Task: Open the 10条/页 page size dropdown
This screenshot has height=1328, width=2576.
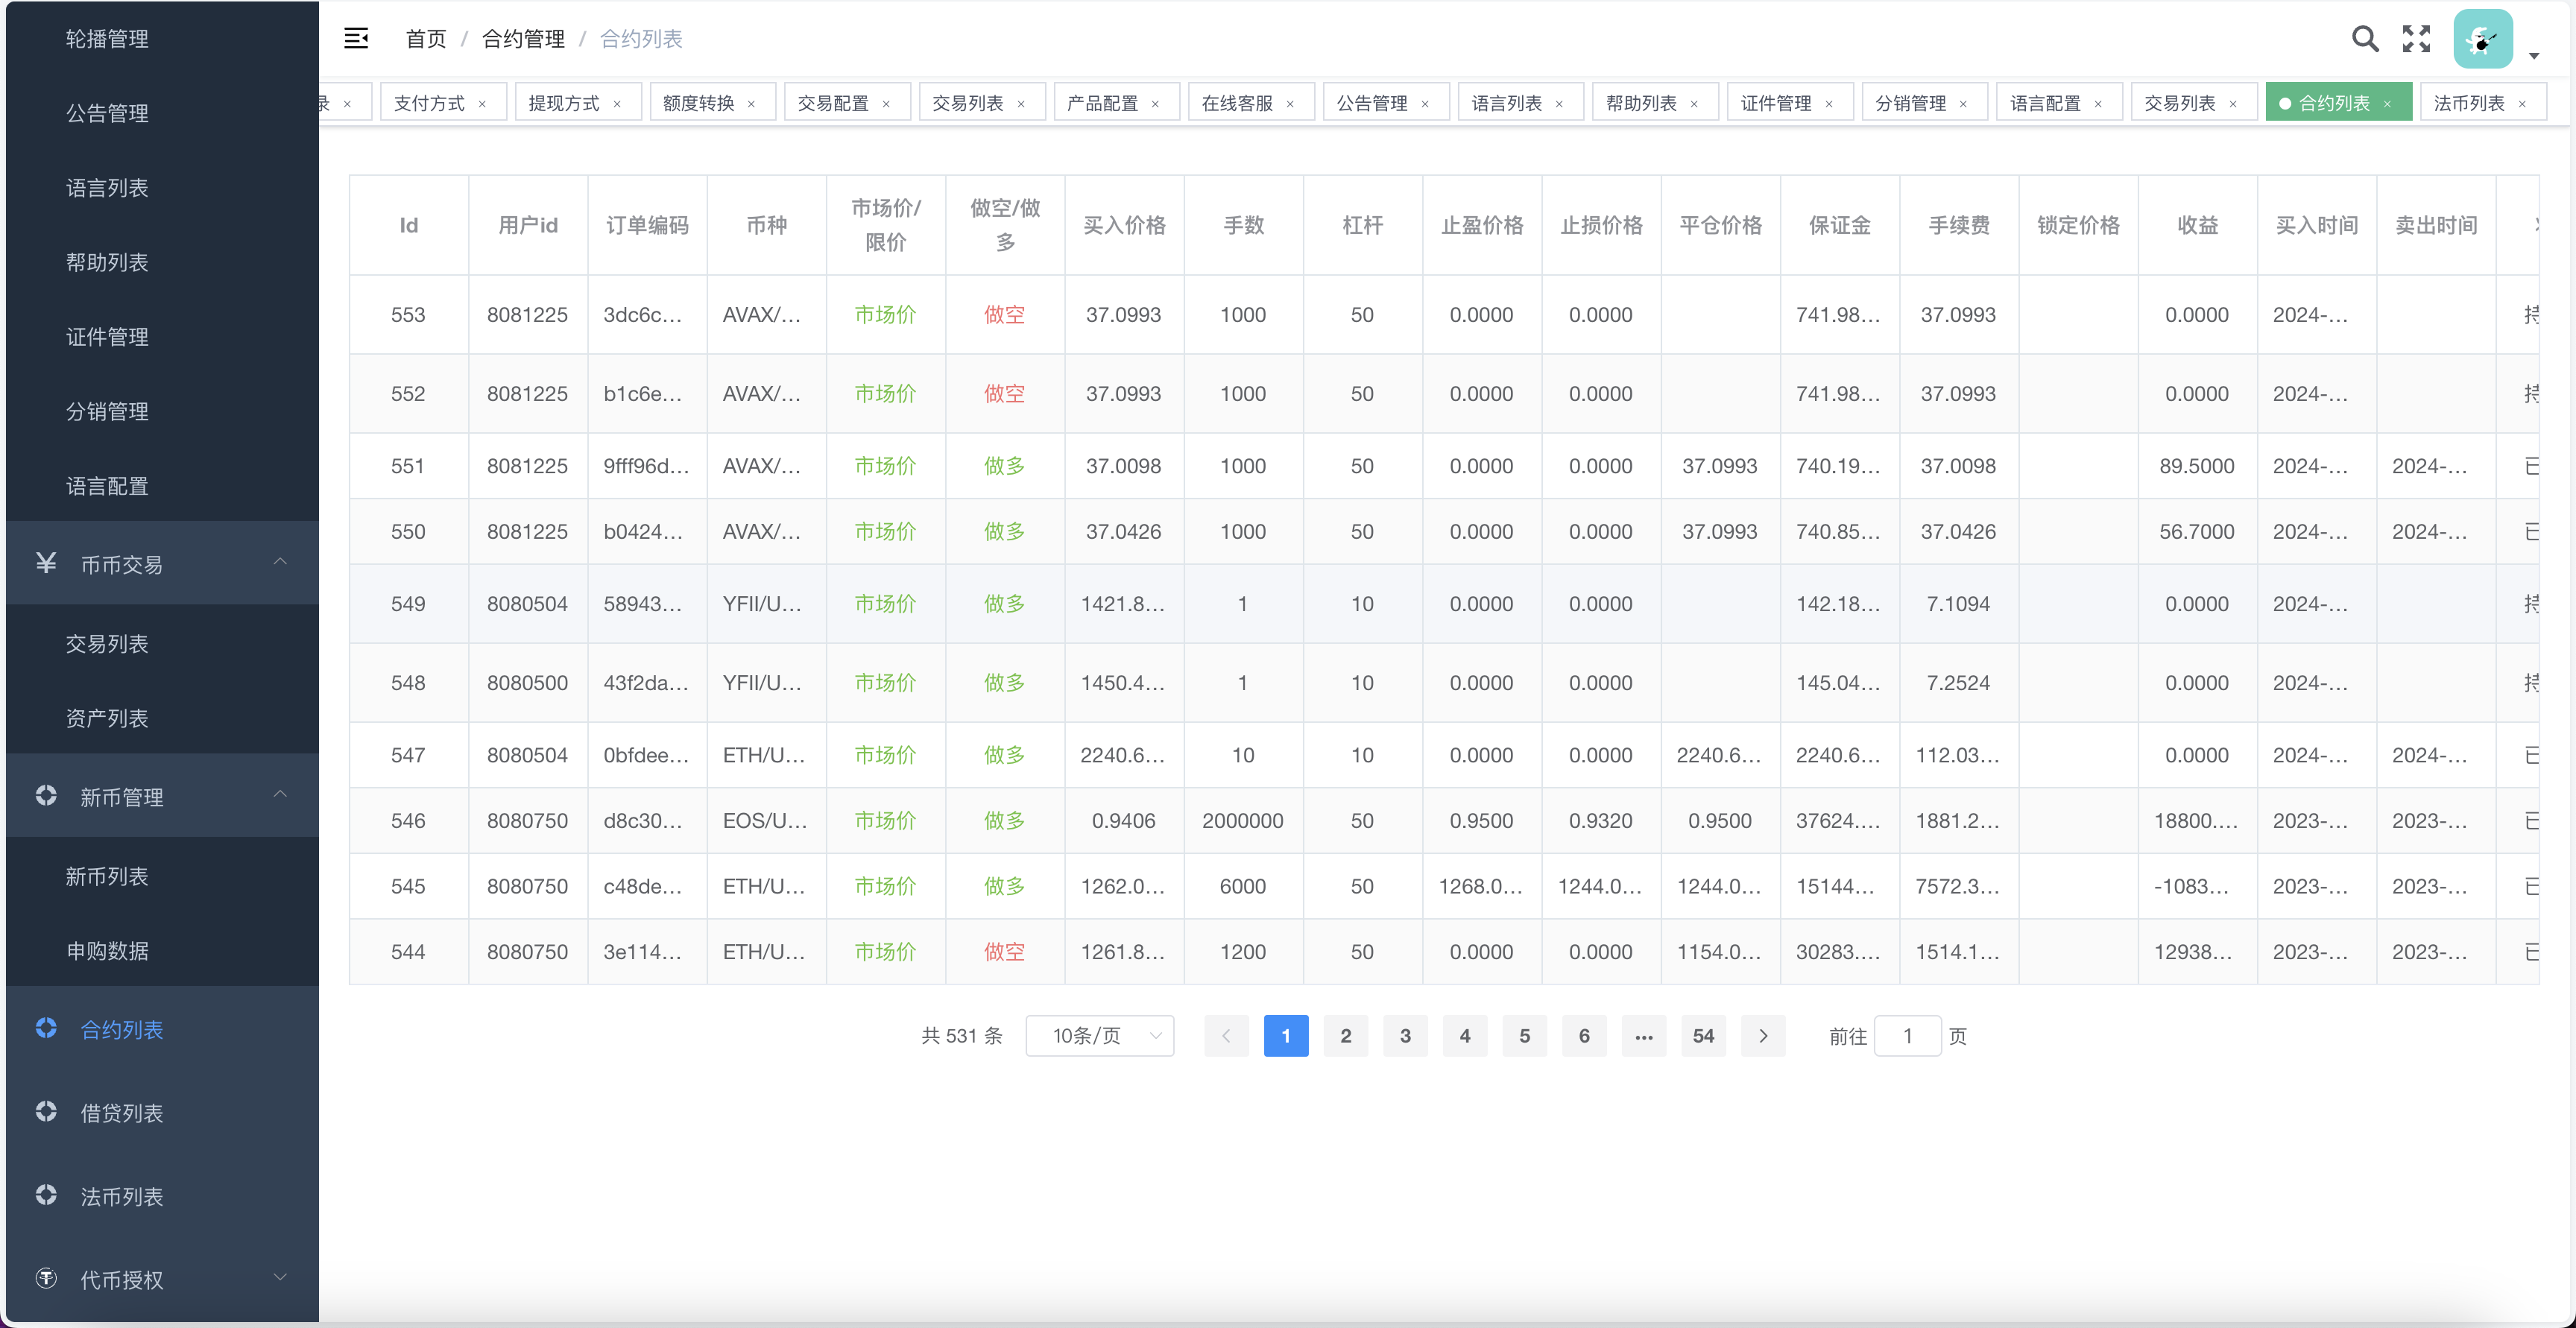Action: point(1099,1036)
